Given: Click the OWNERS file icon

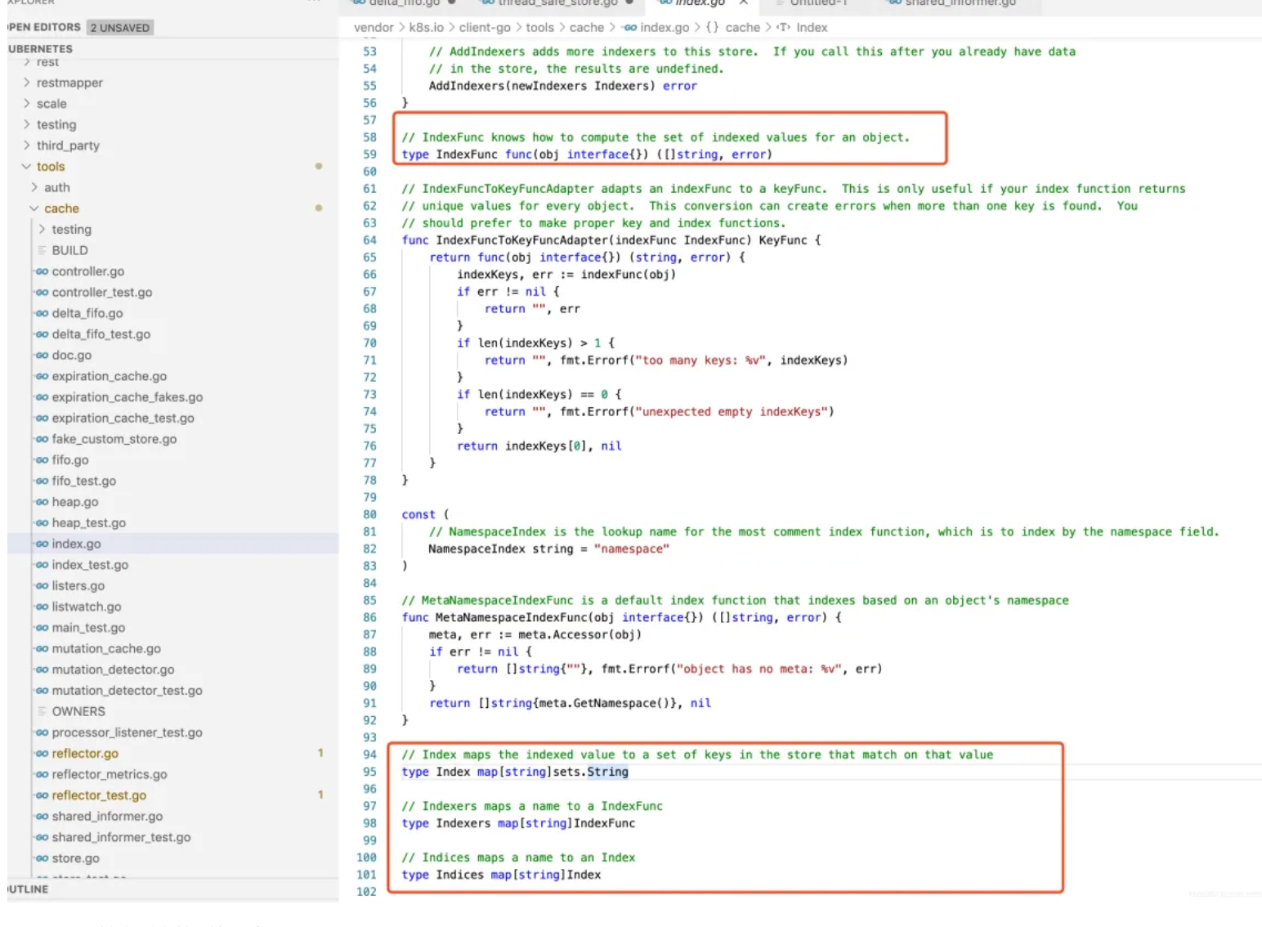Looking at the screenshot, I should coord(42,711).
